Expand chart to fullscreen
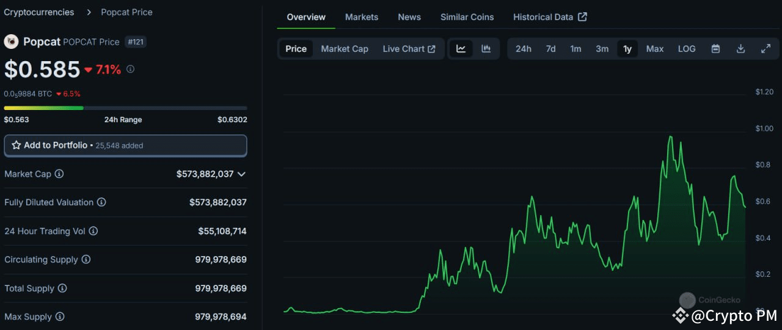This screenshot has width=782, height=330. tap(766, 49)
